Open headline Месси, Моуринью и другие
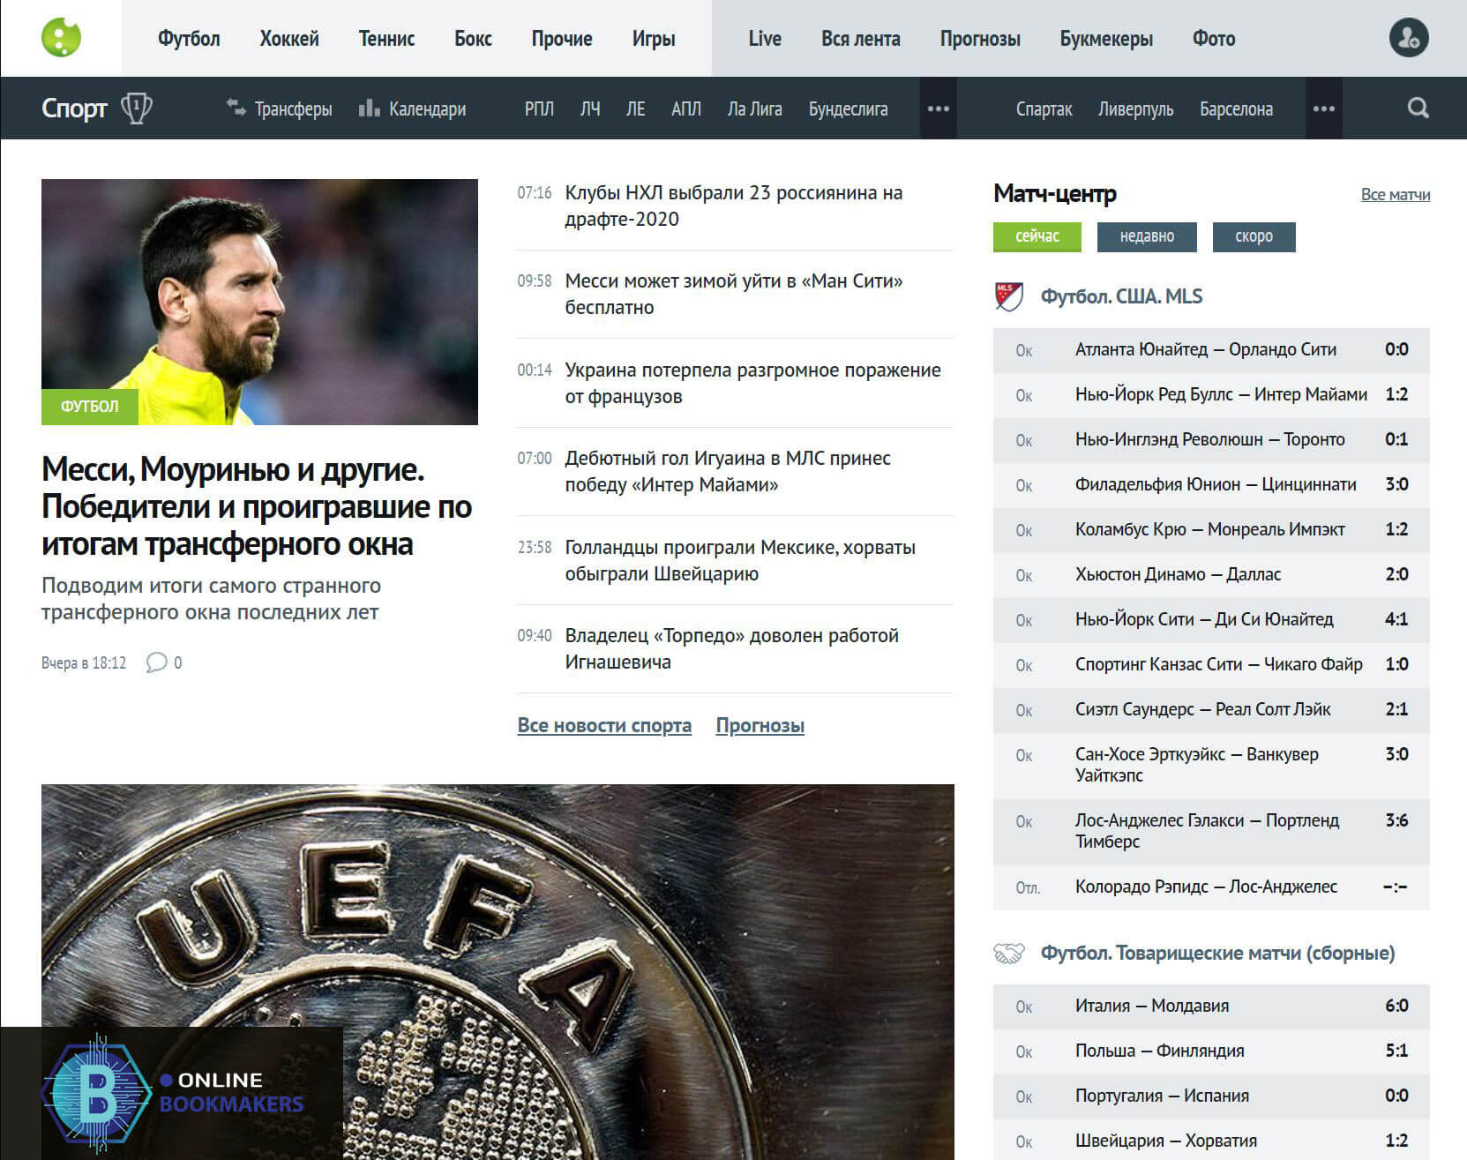The image size is (1467, 1160). [x=257, y=506]
